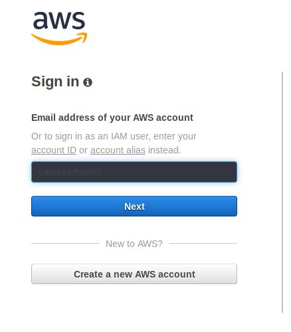
Task: Click the Sign in heading text
Action: click(x=55, y=82)
